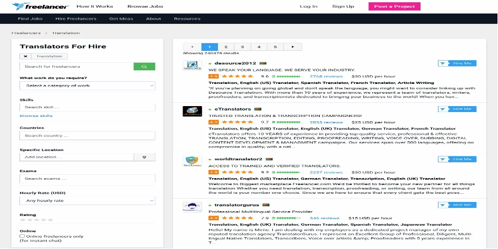The image size is (498, 249).
Task: Click Hire Me for desource2012
Action: tap(457, 63)
